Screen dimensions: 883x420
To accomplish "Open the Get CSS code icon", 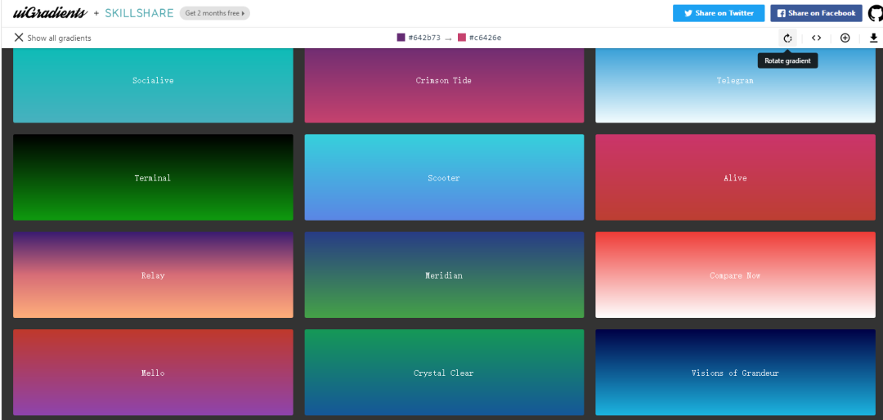I will (816, 38).
